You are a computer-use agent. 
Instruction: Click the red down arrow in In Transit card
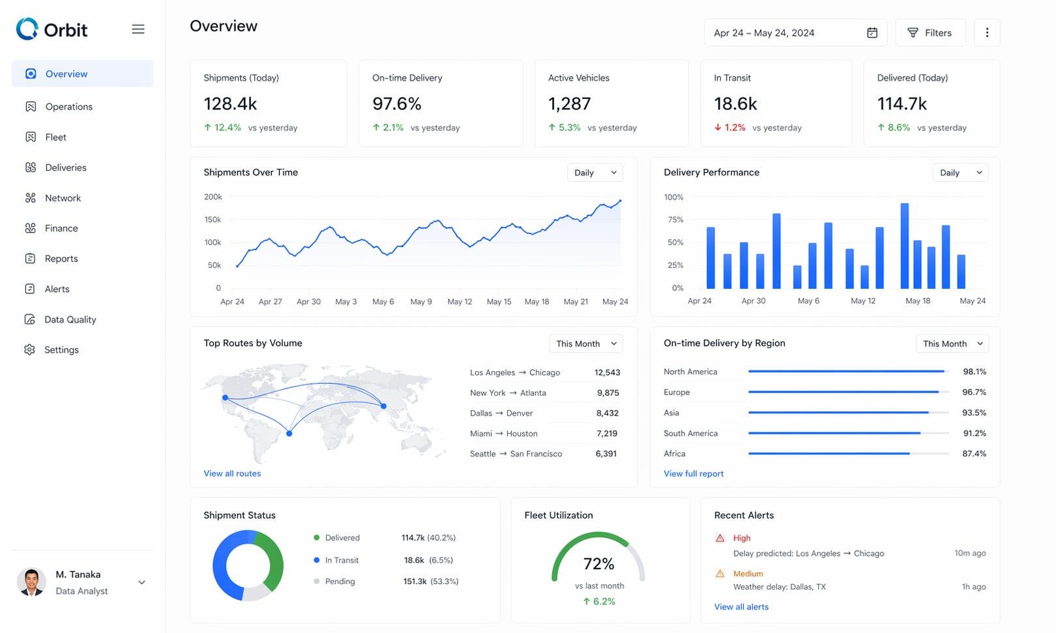pos(718,127)
